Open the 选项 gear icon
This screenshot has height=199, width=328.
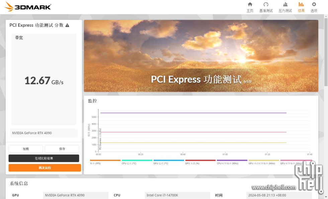tap(314, 4)
